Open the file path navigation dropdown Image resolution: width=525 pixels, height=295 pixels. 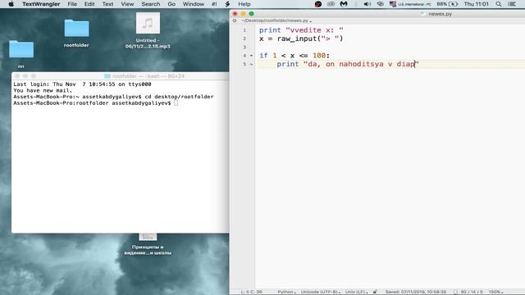(x=276, y=20)
